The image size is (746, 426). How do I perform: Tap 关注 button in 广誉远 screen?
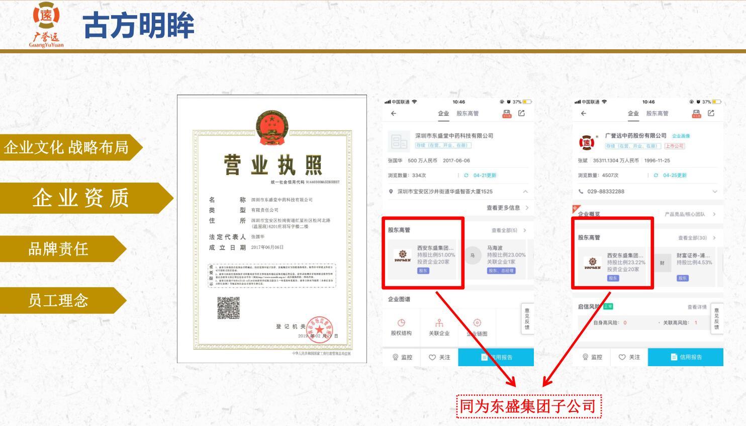629,357
